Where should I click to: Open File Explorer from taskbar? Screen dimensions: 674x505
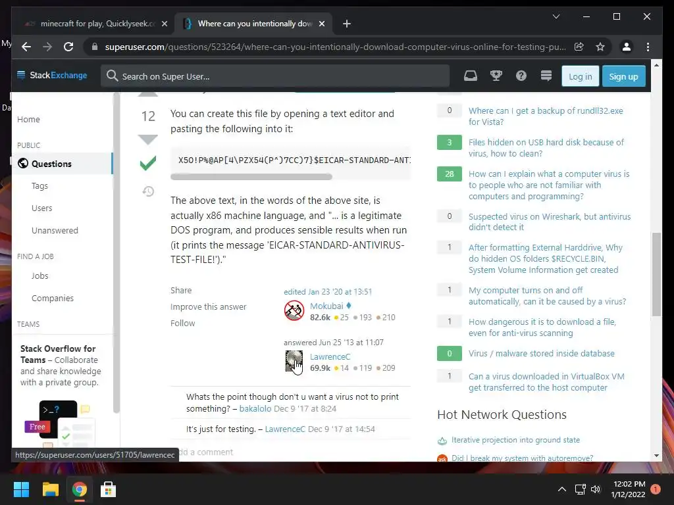(50, 489)
